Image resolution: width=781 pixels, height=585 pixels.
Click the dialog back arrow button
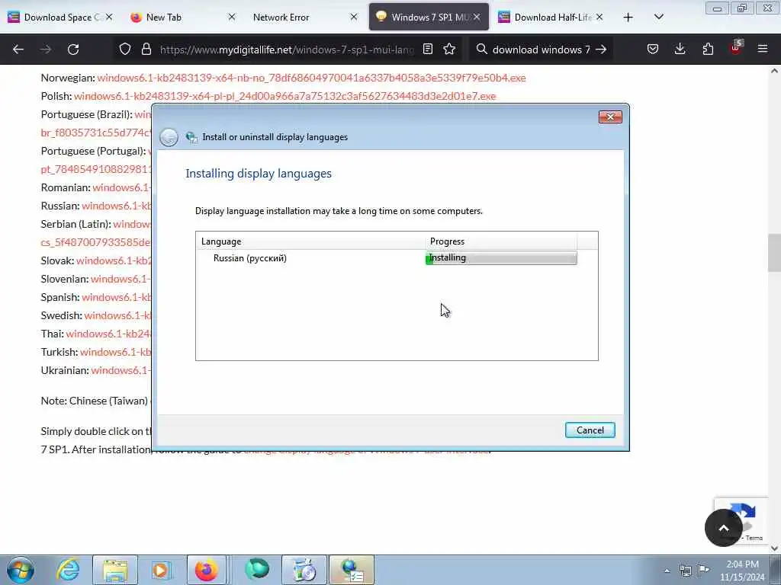[169, 137]
